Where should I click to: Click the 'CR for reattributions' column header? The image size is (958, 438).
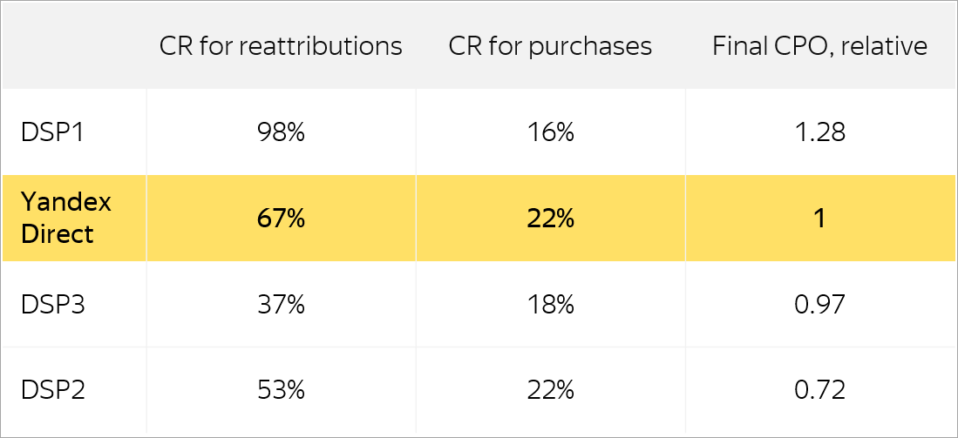coord(281,46)
